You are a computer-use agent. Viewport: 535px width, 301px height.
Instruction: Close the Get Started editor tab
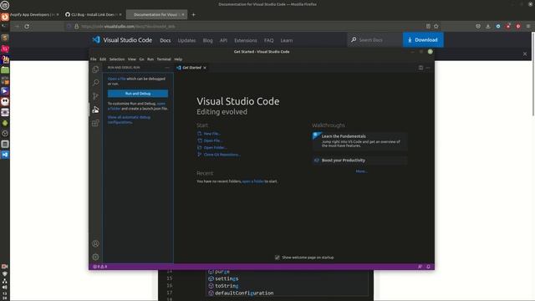click(x=205, y=68)
